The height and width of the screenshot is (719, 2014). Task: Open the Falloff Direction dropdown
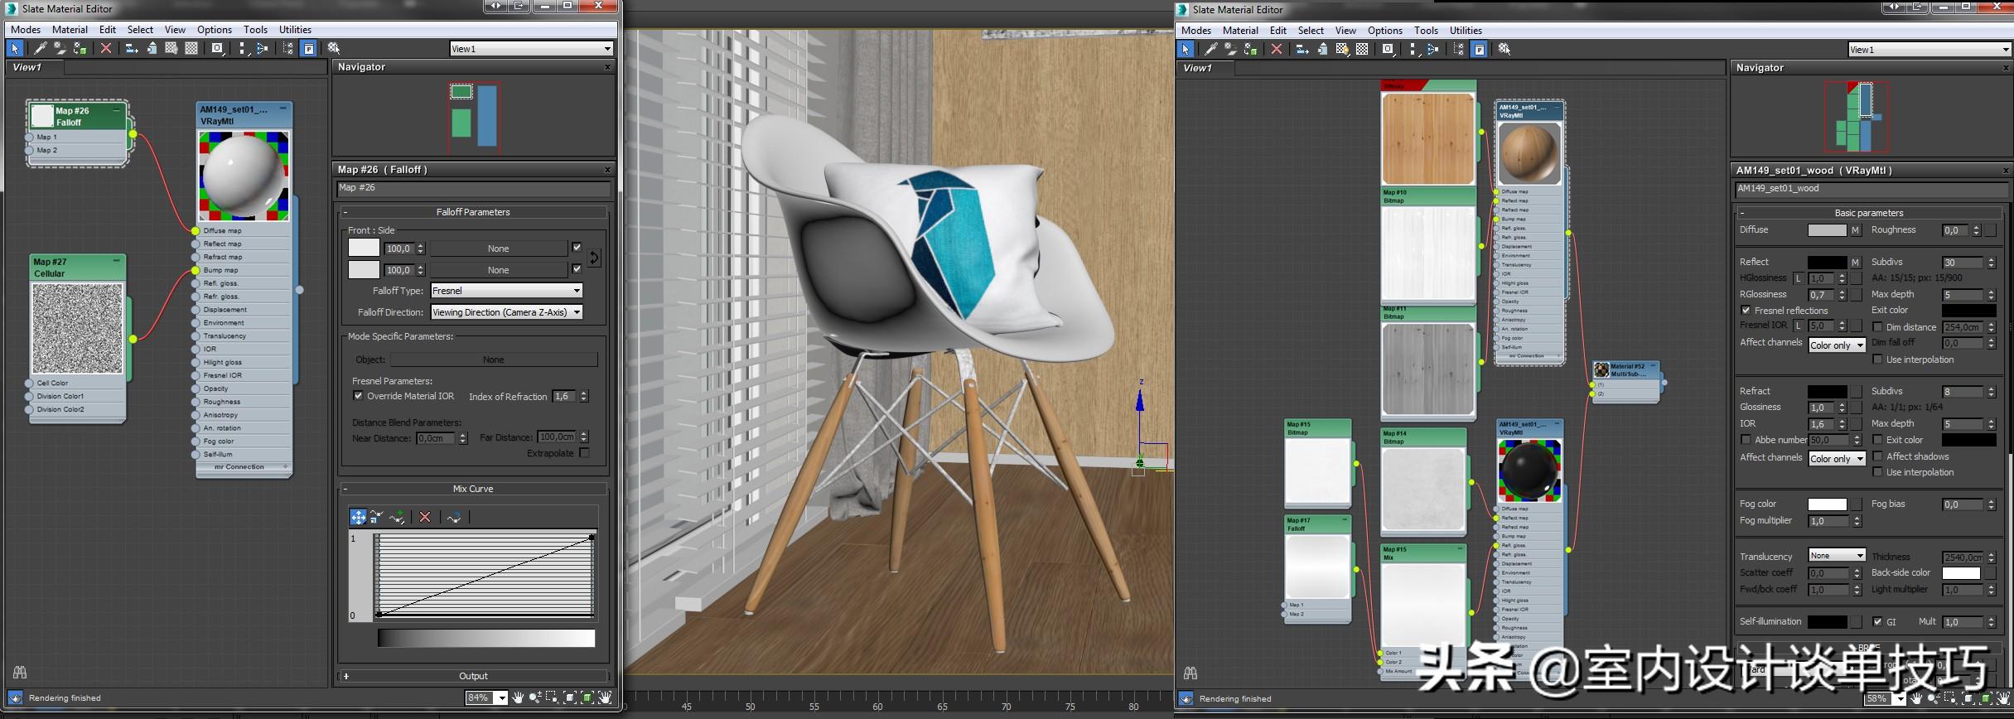click(x=506, y=312)
